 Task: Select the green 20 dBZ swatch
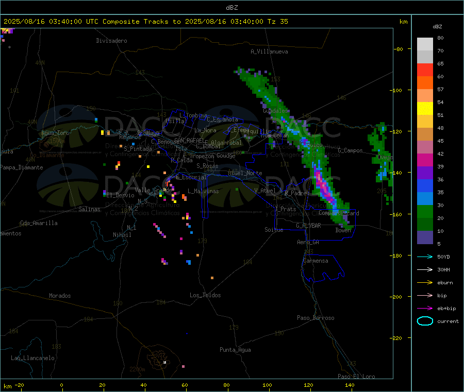(425, 211)
